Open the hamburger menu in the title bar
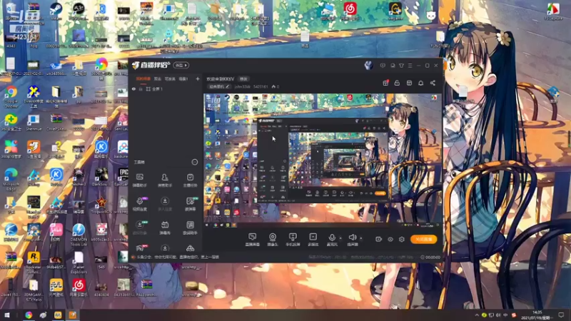Image resolution: width=571 pixels, height=321 pixels. click(x=410, y=66)
